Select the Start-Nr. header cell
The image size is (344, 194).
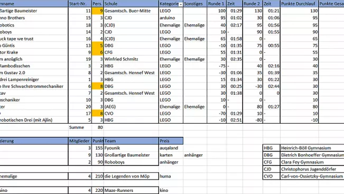click(80, 4)
